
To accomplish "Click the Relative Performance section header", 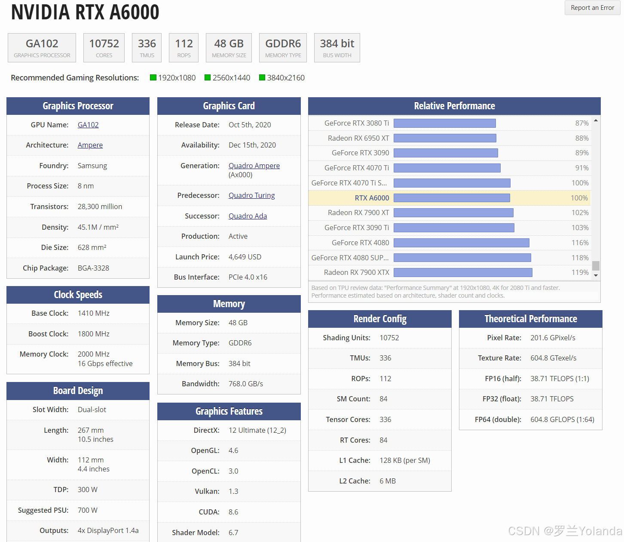I will 454,106.
